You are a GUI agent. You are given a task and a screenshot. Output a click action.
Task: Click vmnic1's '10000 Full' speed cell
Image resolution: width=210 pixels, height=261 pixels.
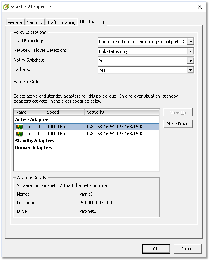57,134
